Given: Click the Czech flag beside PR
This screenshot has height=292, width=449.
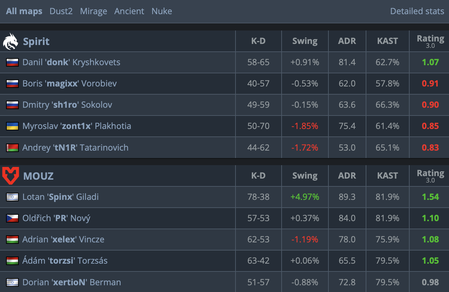Looking at the screenshot, I should pyautogui.click(x=12, y=218).
